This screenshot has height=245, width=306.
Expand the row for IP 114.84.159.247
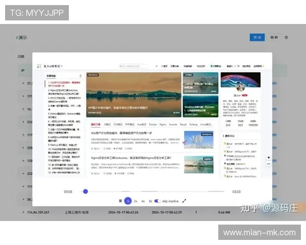pos(22,212)
